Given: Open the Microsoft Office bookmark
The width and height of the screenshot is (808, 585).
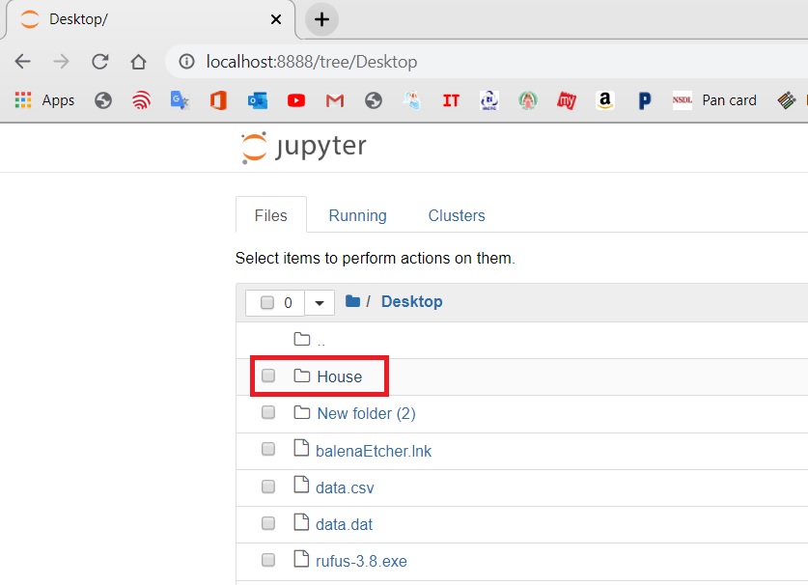Looking at the screenshot, I should point(218,100).
